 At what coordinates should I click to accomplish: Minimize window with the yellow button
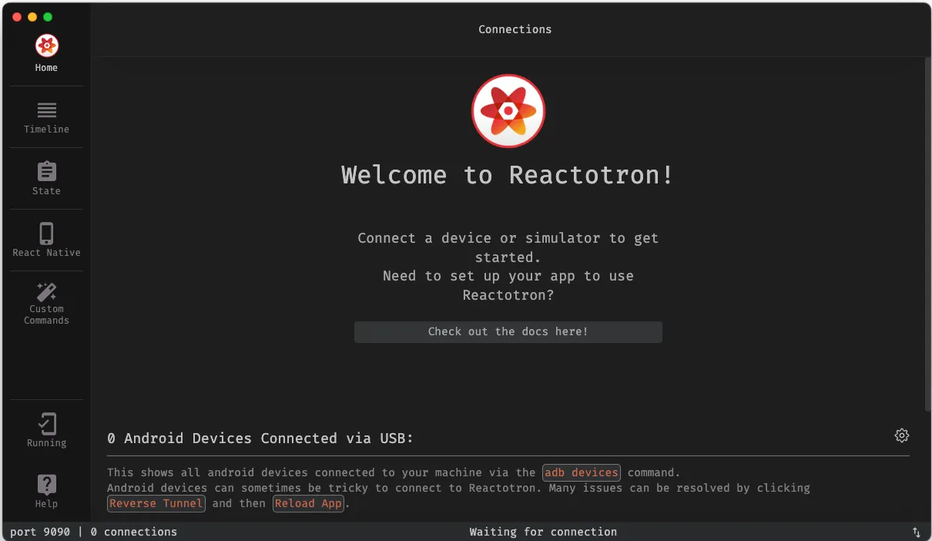32,17
